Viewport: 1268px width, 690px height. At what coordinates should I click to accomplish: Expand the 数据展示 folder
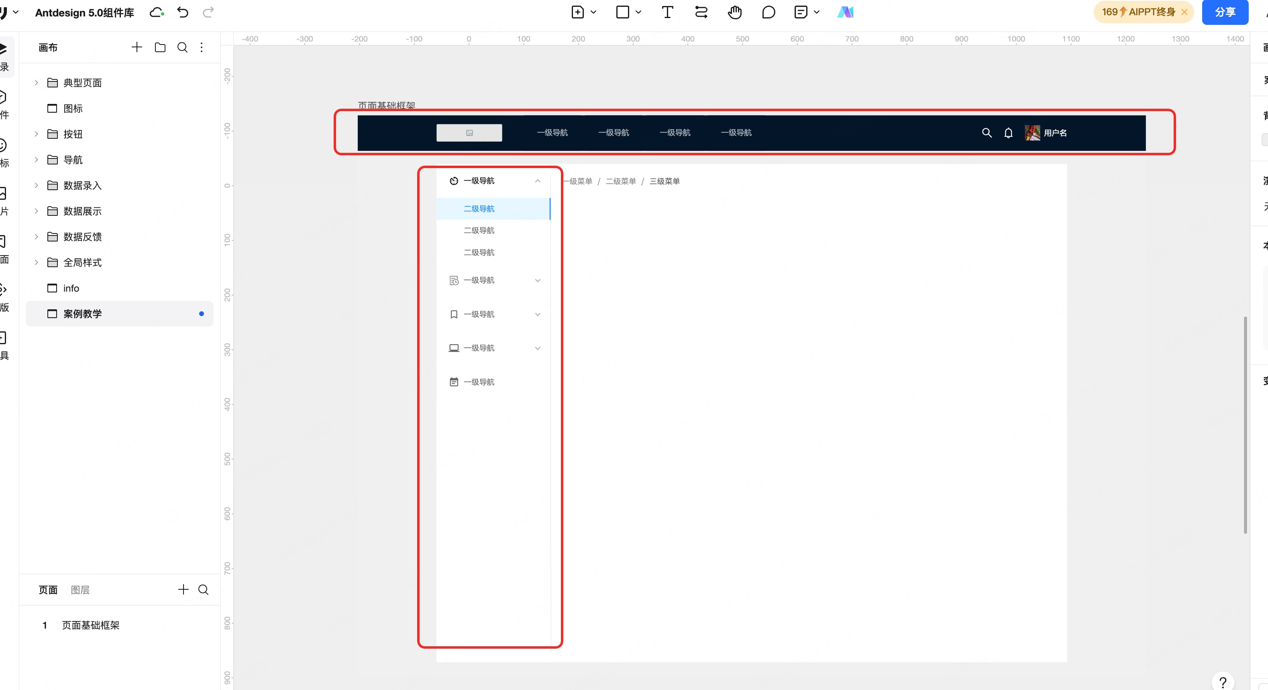point(36,211)
